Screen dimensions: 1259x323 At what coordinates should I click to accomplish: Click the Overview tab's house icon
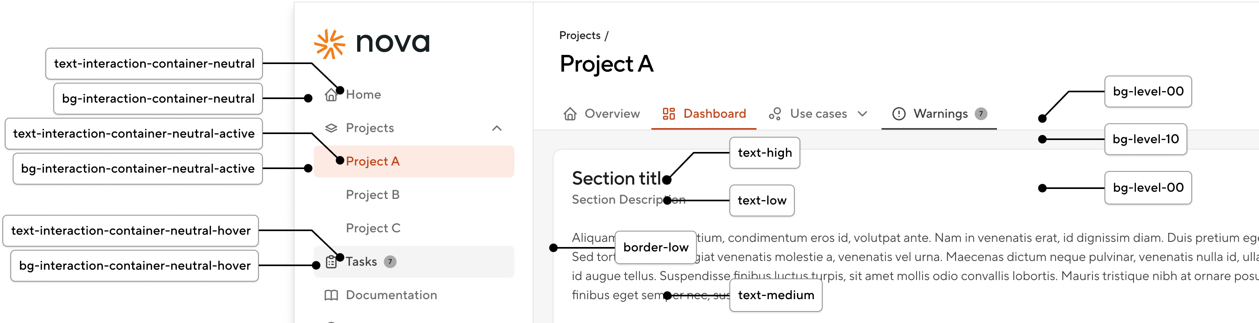click(570, 114)
